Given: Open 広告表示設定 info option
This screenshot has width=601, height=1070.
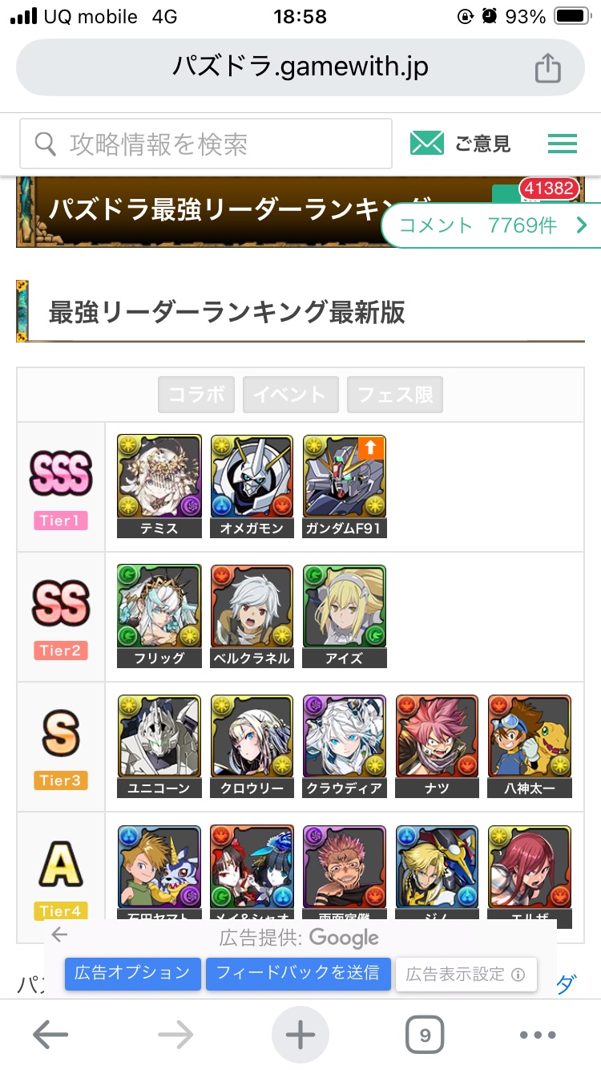Looking at the screenshot, I should (466, 975).
